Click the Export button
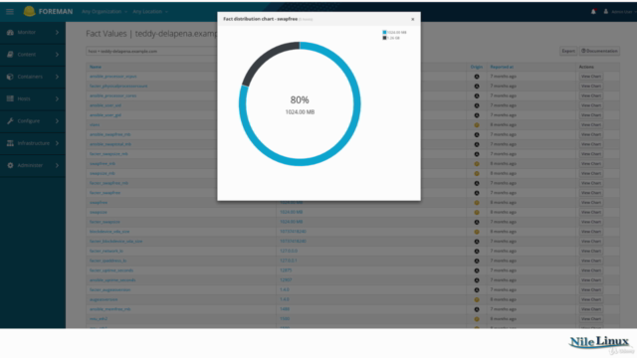The image size is (637, 358). pos(568,51)
